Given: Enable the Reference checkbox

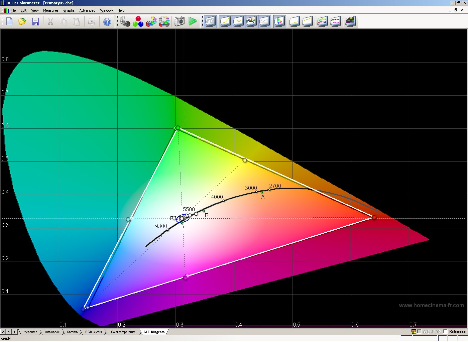Looking at the screenshot, I should click(x=445, y=332).
